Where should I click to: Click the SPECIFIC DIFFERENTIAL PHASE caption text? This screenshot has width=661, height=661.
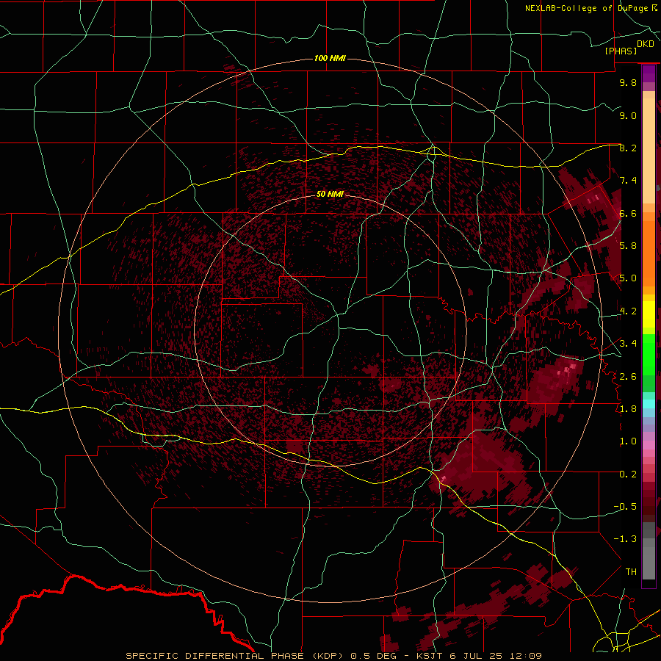tap(215, 656)
